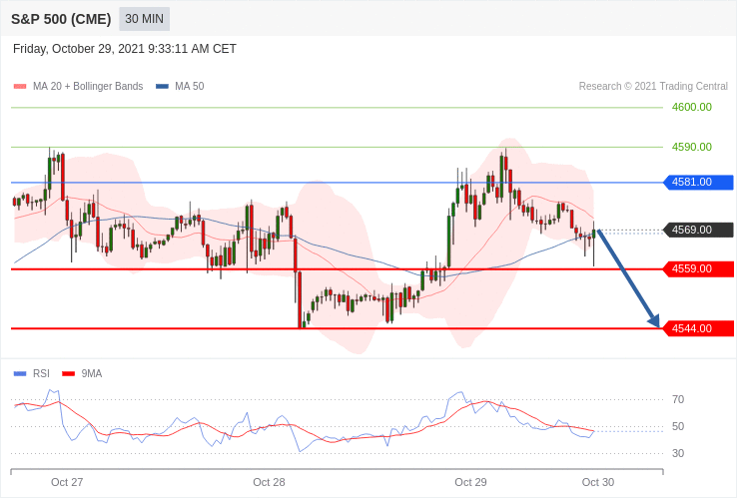Click the 9MA red legend swatch
737x499 pixels.
69,374
